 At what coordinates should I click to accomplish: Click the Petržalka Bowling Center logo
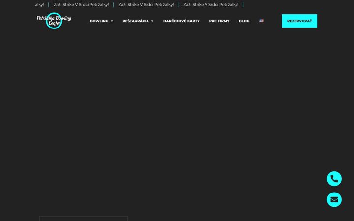(54, 21)
